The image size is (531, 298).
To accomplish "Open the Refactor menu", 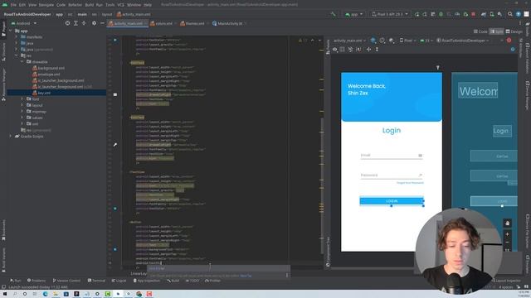I will coord(76,5).
